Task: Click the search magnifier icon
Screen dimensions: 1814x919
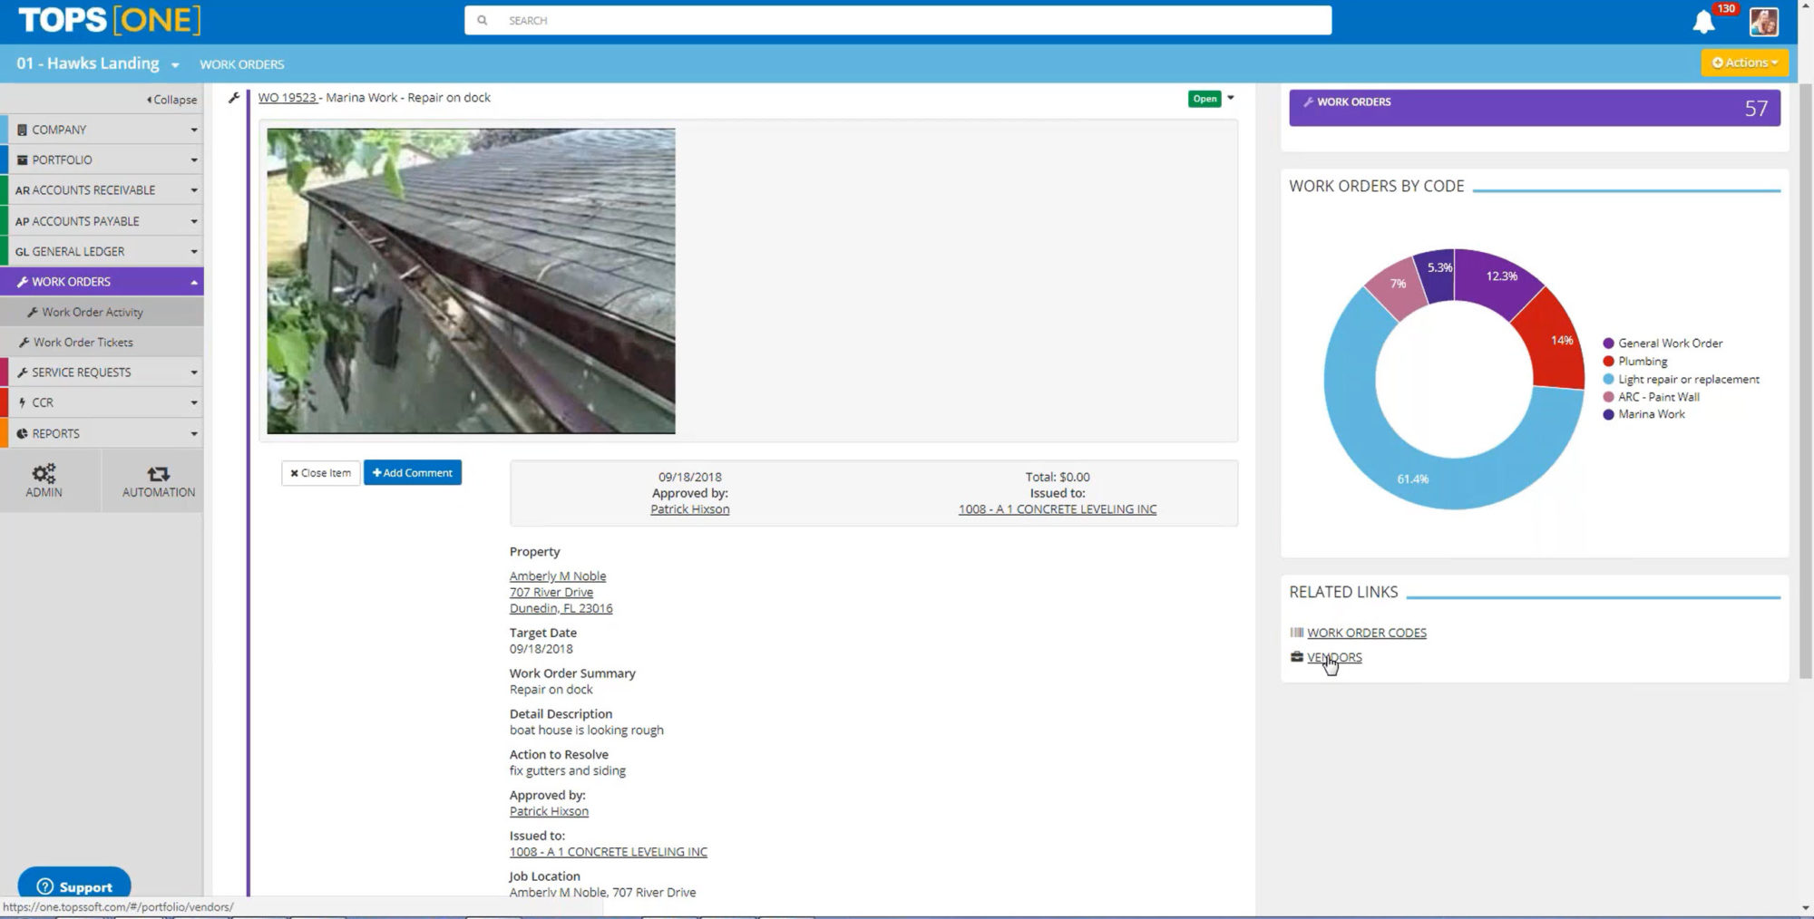Action: (483, 20)
